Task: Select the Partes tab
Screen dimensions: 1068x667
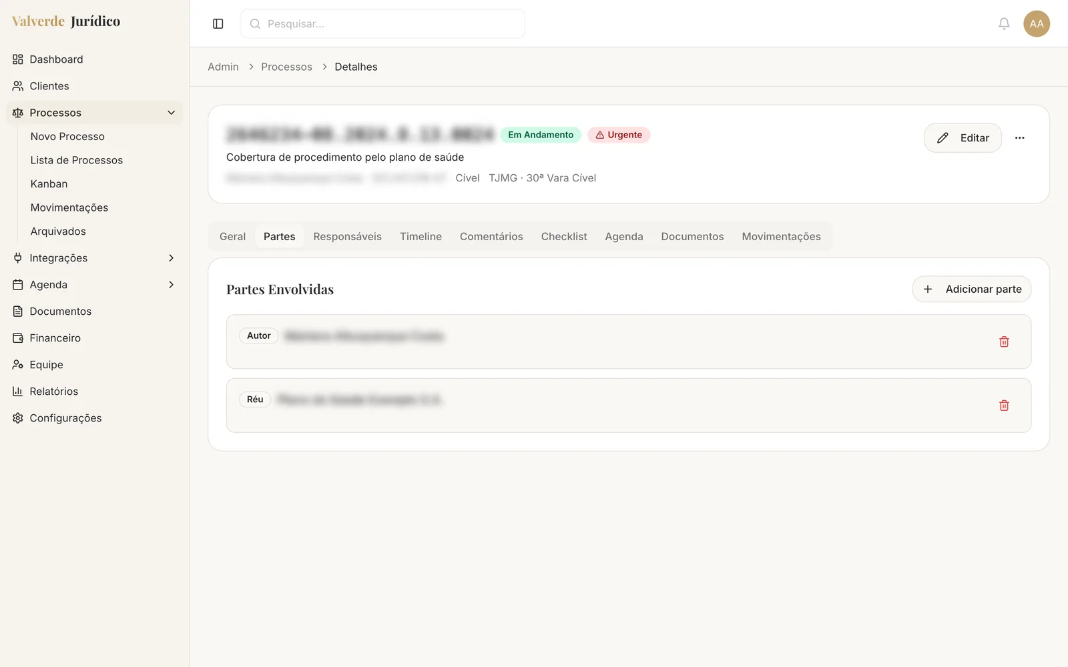Action: pos(279,237)
